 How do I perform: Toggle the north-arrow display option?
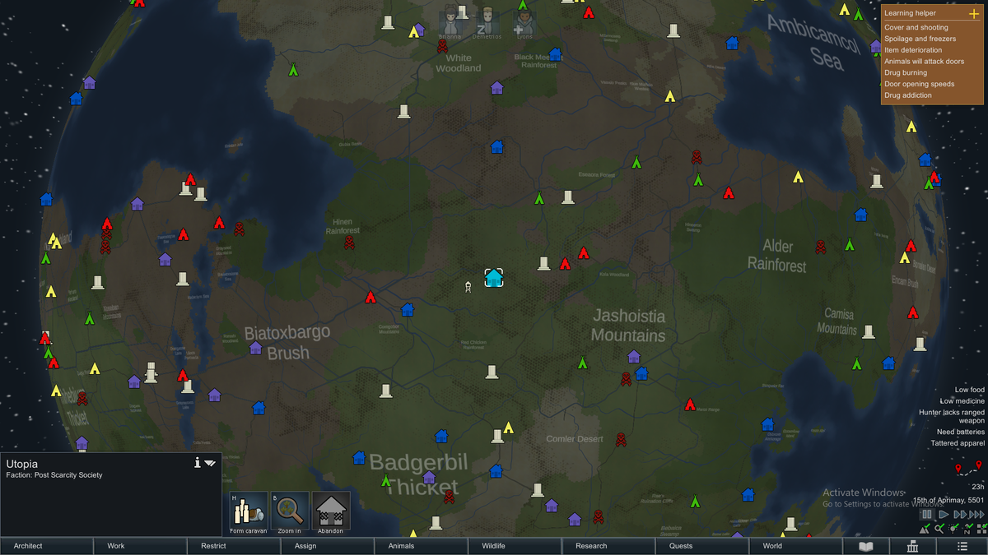coord(968,528)
